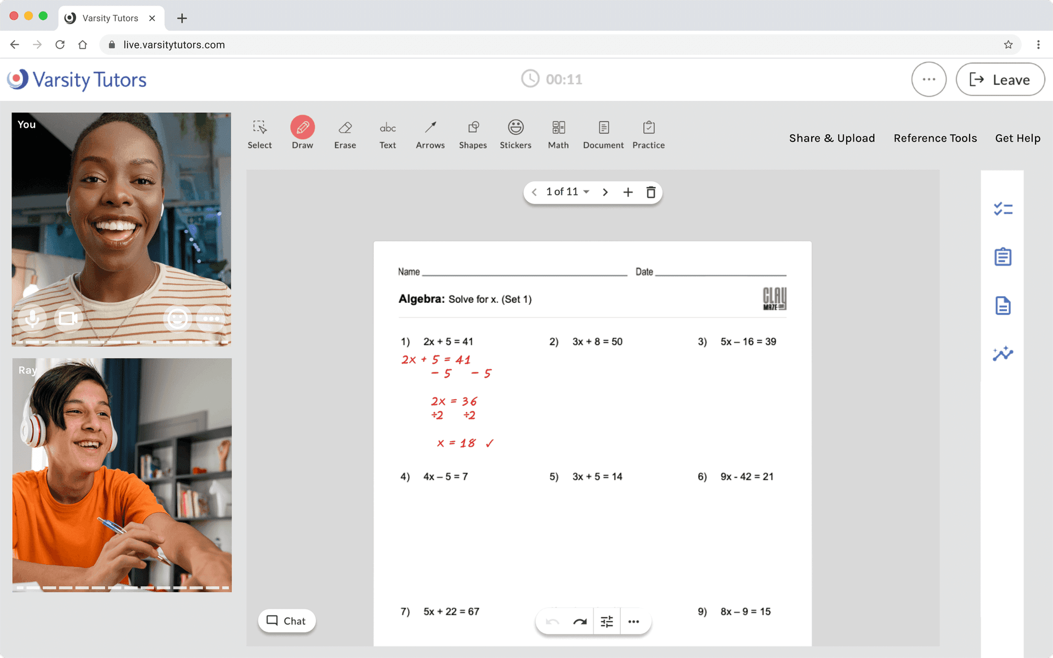Open checklist icon in right sidebar
Image resolution: width=1053 pixels, height=658 pixels.
1003,209
